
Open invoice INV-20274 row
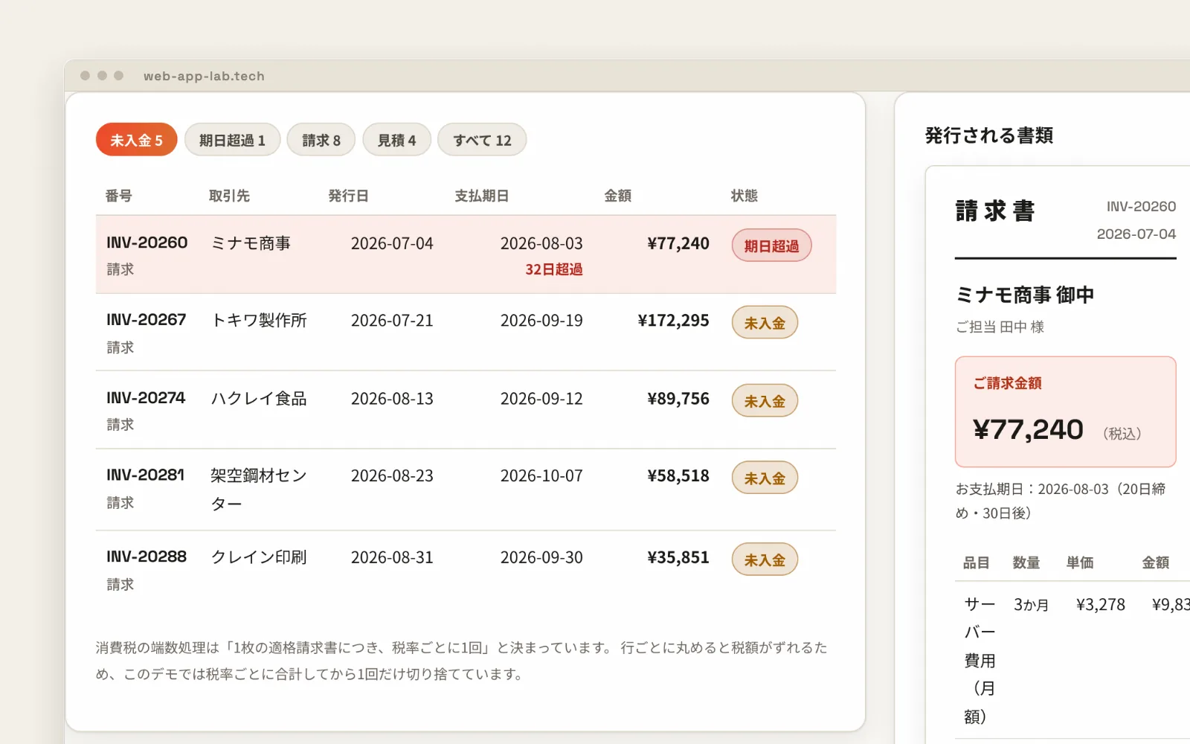(466, 410)
